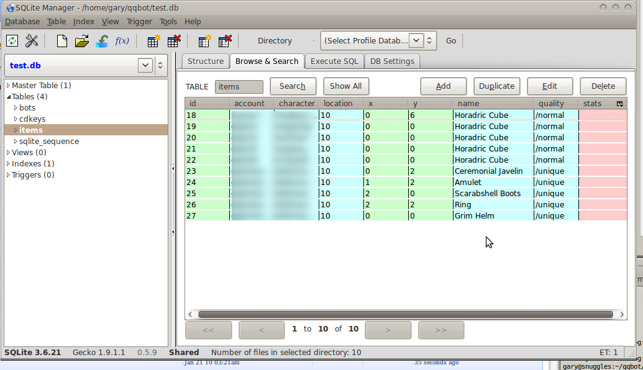Click the Refresh icon in the toolbar

pyautogui.click(x=12, y=41)
